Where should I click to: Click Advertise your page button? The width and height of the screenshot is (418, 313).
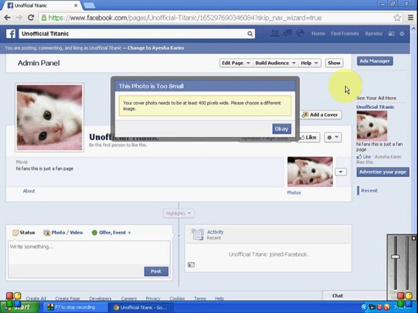click(383, 172)
